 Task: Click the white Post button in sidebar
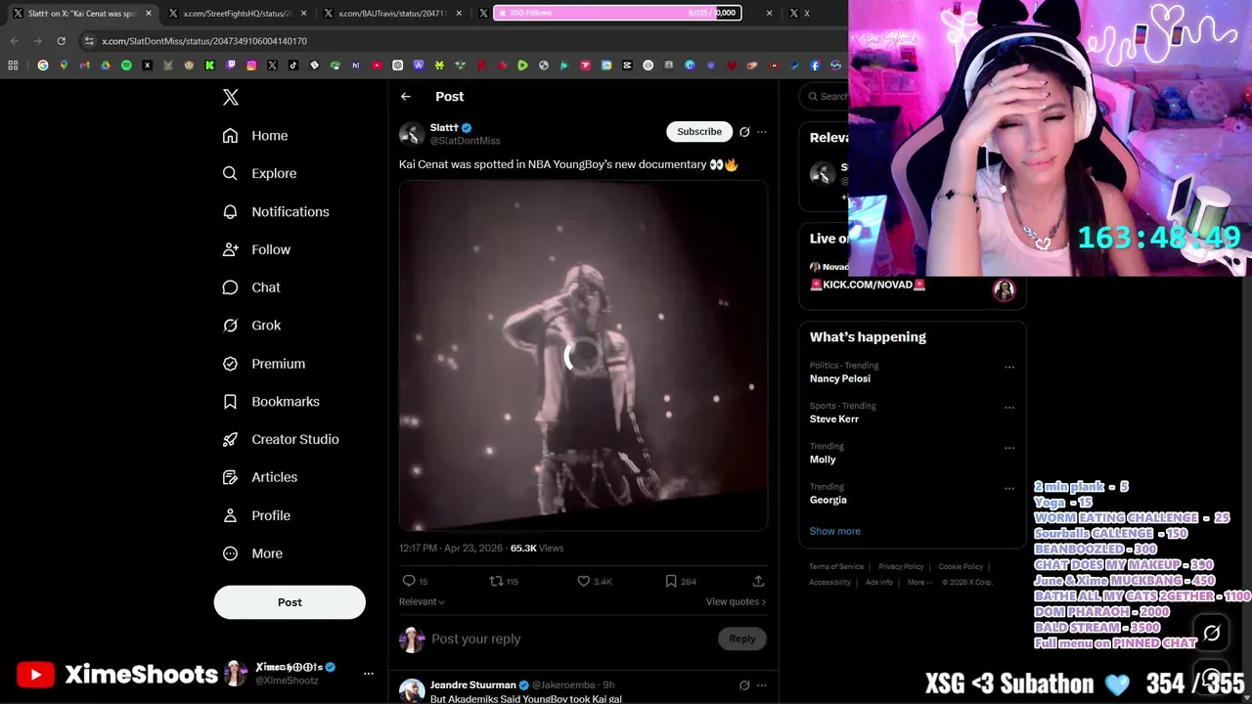tap(290, 602)
